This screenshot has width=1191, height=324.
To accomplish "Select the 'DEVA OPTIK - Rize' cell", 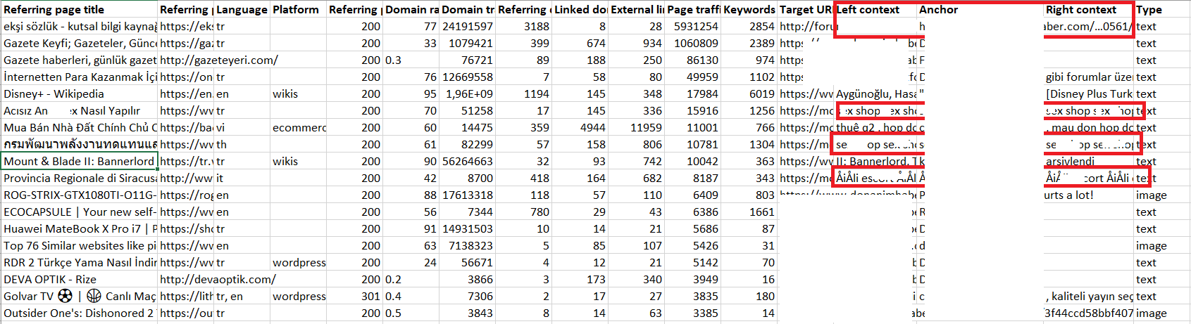I will click(x=79, y=279).
